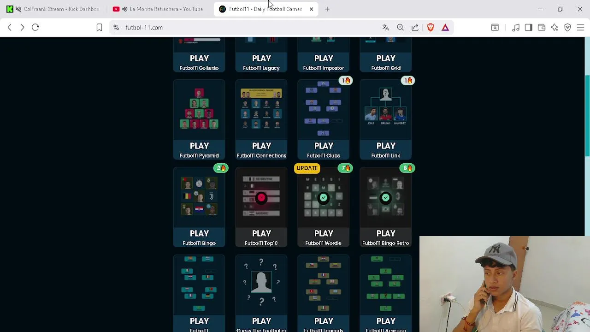Go forward using the browser forward arrow
The height and width of the screenshot is (332, 590).
pos(22,28)
